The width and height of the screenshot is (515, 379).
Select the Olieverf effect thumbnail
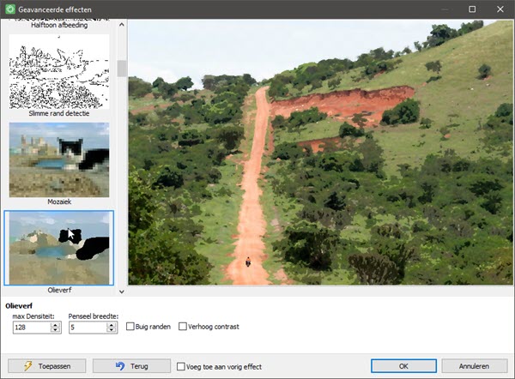click(59, 248)
